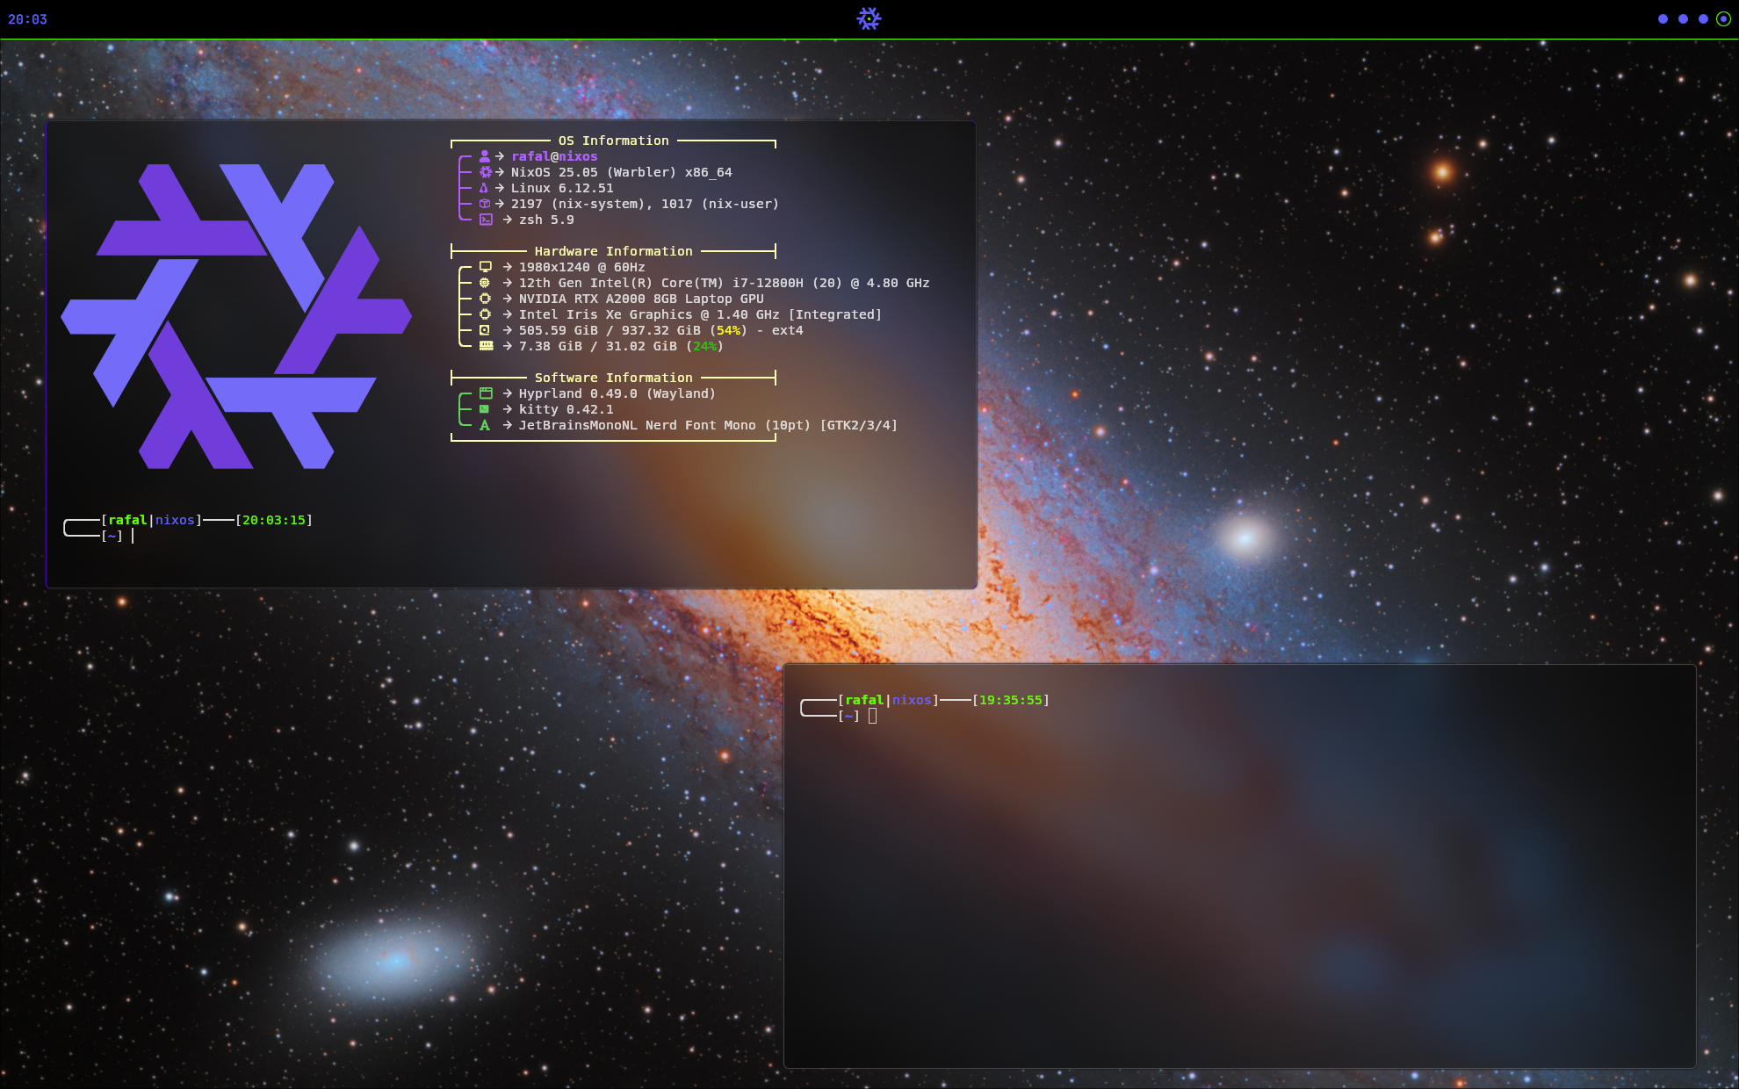Select the active green-ringed workspace indicator
The height and width of the screenshot is (1089, 1739).
[x=1723, y=18]
